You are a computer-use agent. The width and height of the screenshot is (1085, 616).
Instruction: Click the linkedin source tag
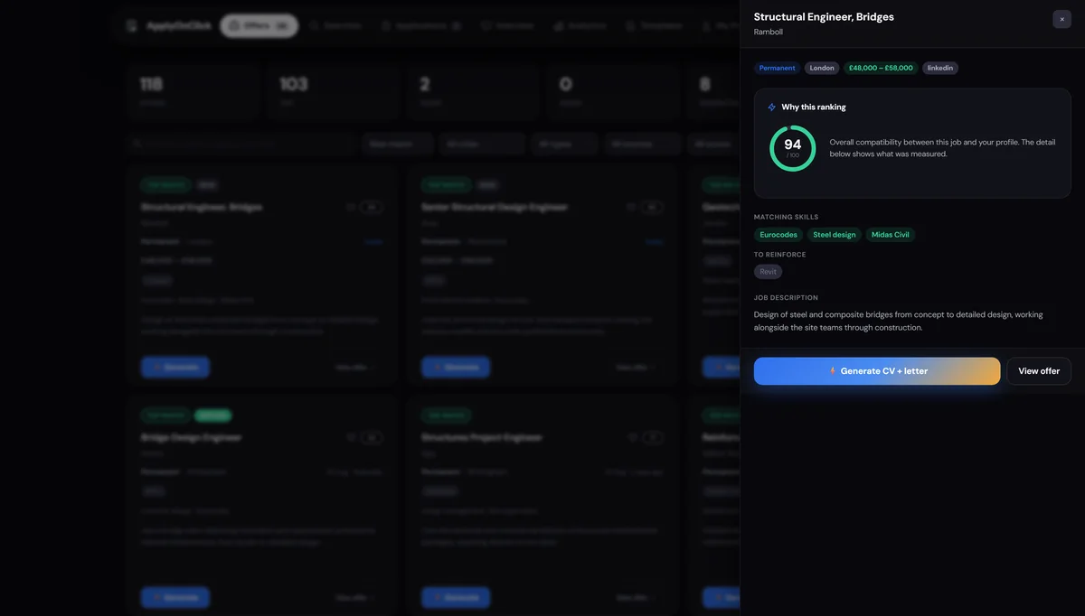pyautogui.click(x=940, y=68)
